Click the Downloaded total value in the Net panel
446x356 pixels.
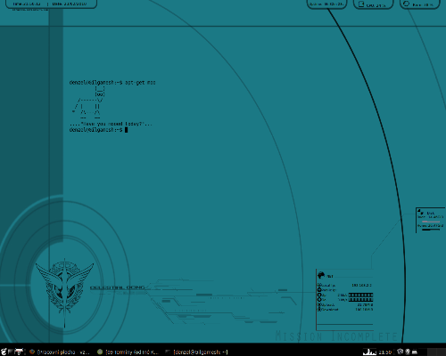click(x=364, y=309)
